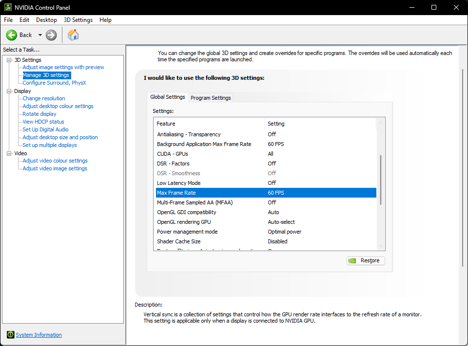Select the Low Latency Mode row
This screenshot has height=346, width=468.
(x=266, y=183)
